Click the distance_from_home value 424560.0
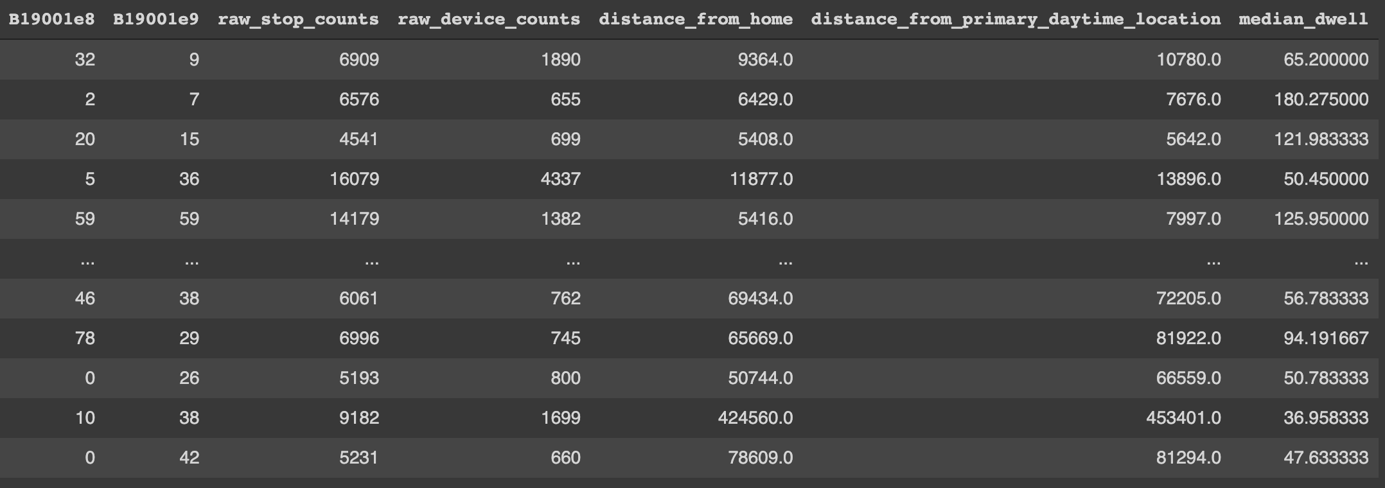This screenshot has width=1385, height=488. coord(755,418)
